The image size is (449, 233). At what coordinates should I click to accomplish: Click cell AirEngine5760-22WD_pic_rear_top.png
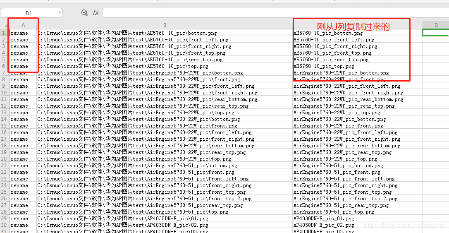pos(358,106)
